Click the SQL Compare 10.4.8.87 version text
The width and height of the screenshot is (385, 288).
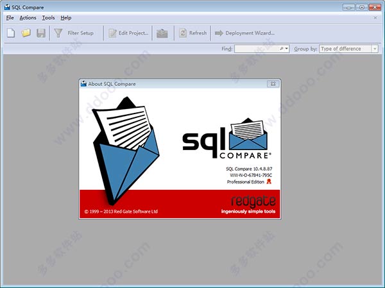click(x=249, y=169)
